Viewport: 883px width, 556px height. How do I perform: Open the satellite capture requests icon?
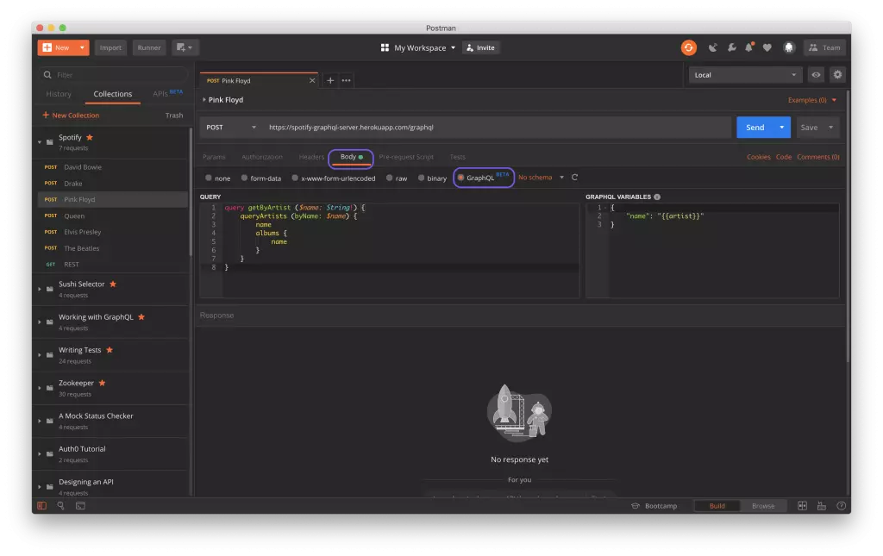coord(713,47)
